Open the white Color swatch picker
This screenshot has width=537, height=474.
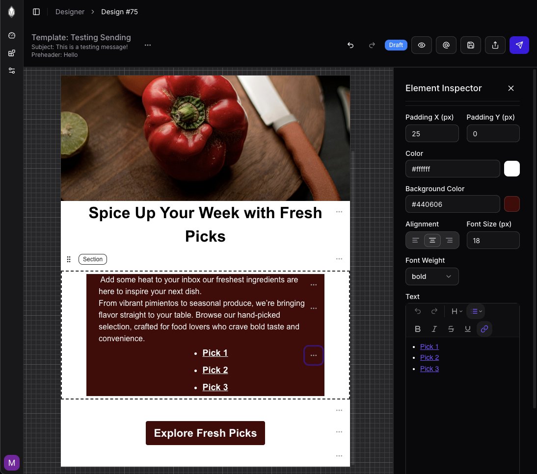[x=511, y=169]
